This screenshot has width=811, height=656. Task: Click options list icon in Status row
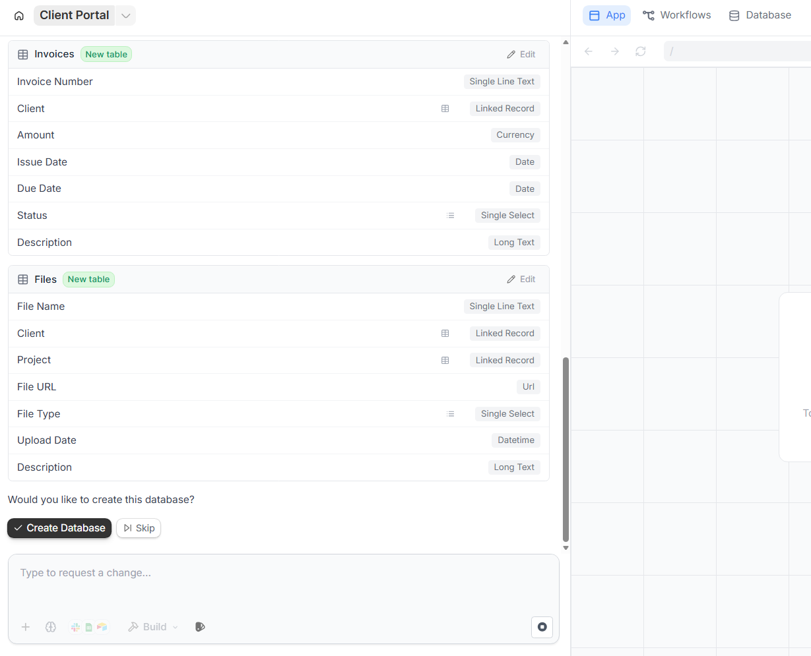[451, 216]
